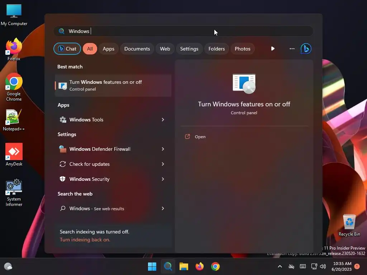Expand Windows Tools result chevron
This screenshot has width=367, height=275.
[163, 120]
